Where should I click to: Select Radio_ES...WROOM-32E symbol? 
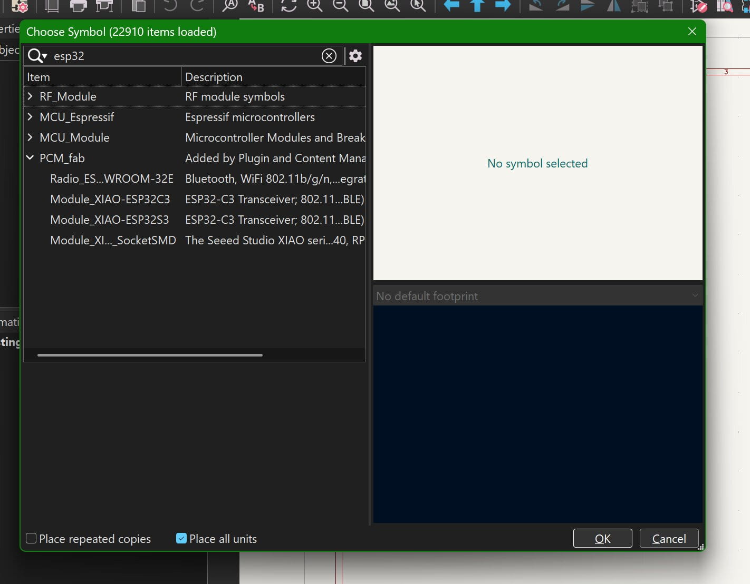112,179
